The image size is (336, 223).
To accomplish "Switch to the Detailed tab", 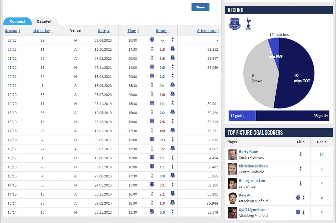I will coord(44,21).
